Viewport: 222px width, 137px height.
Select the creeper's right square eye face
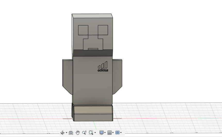[103, 30]
